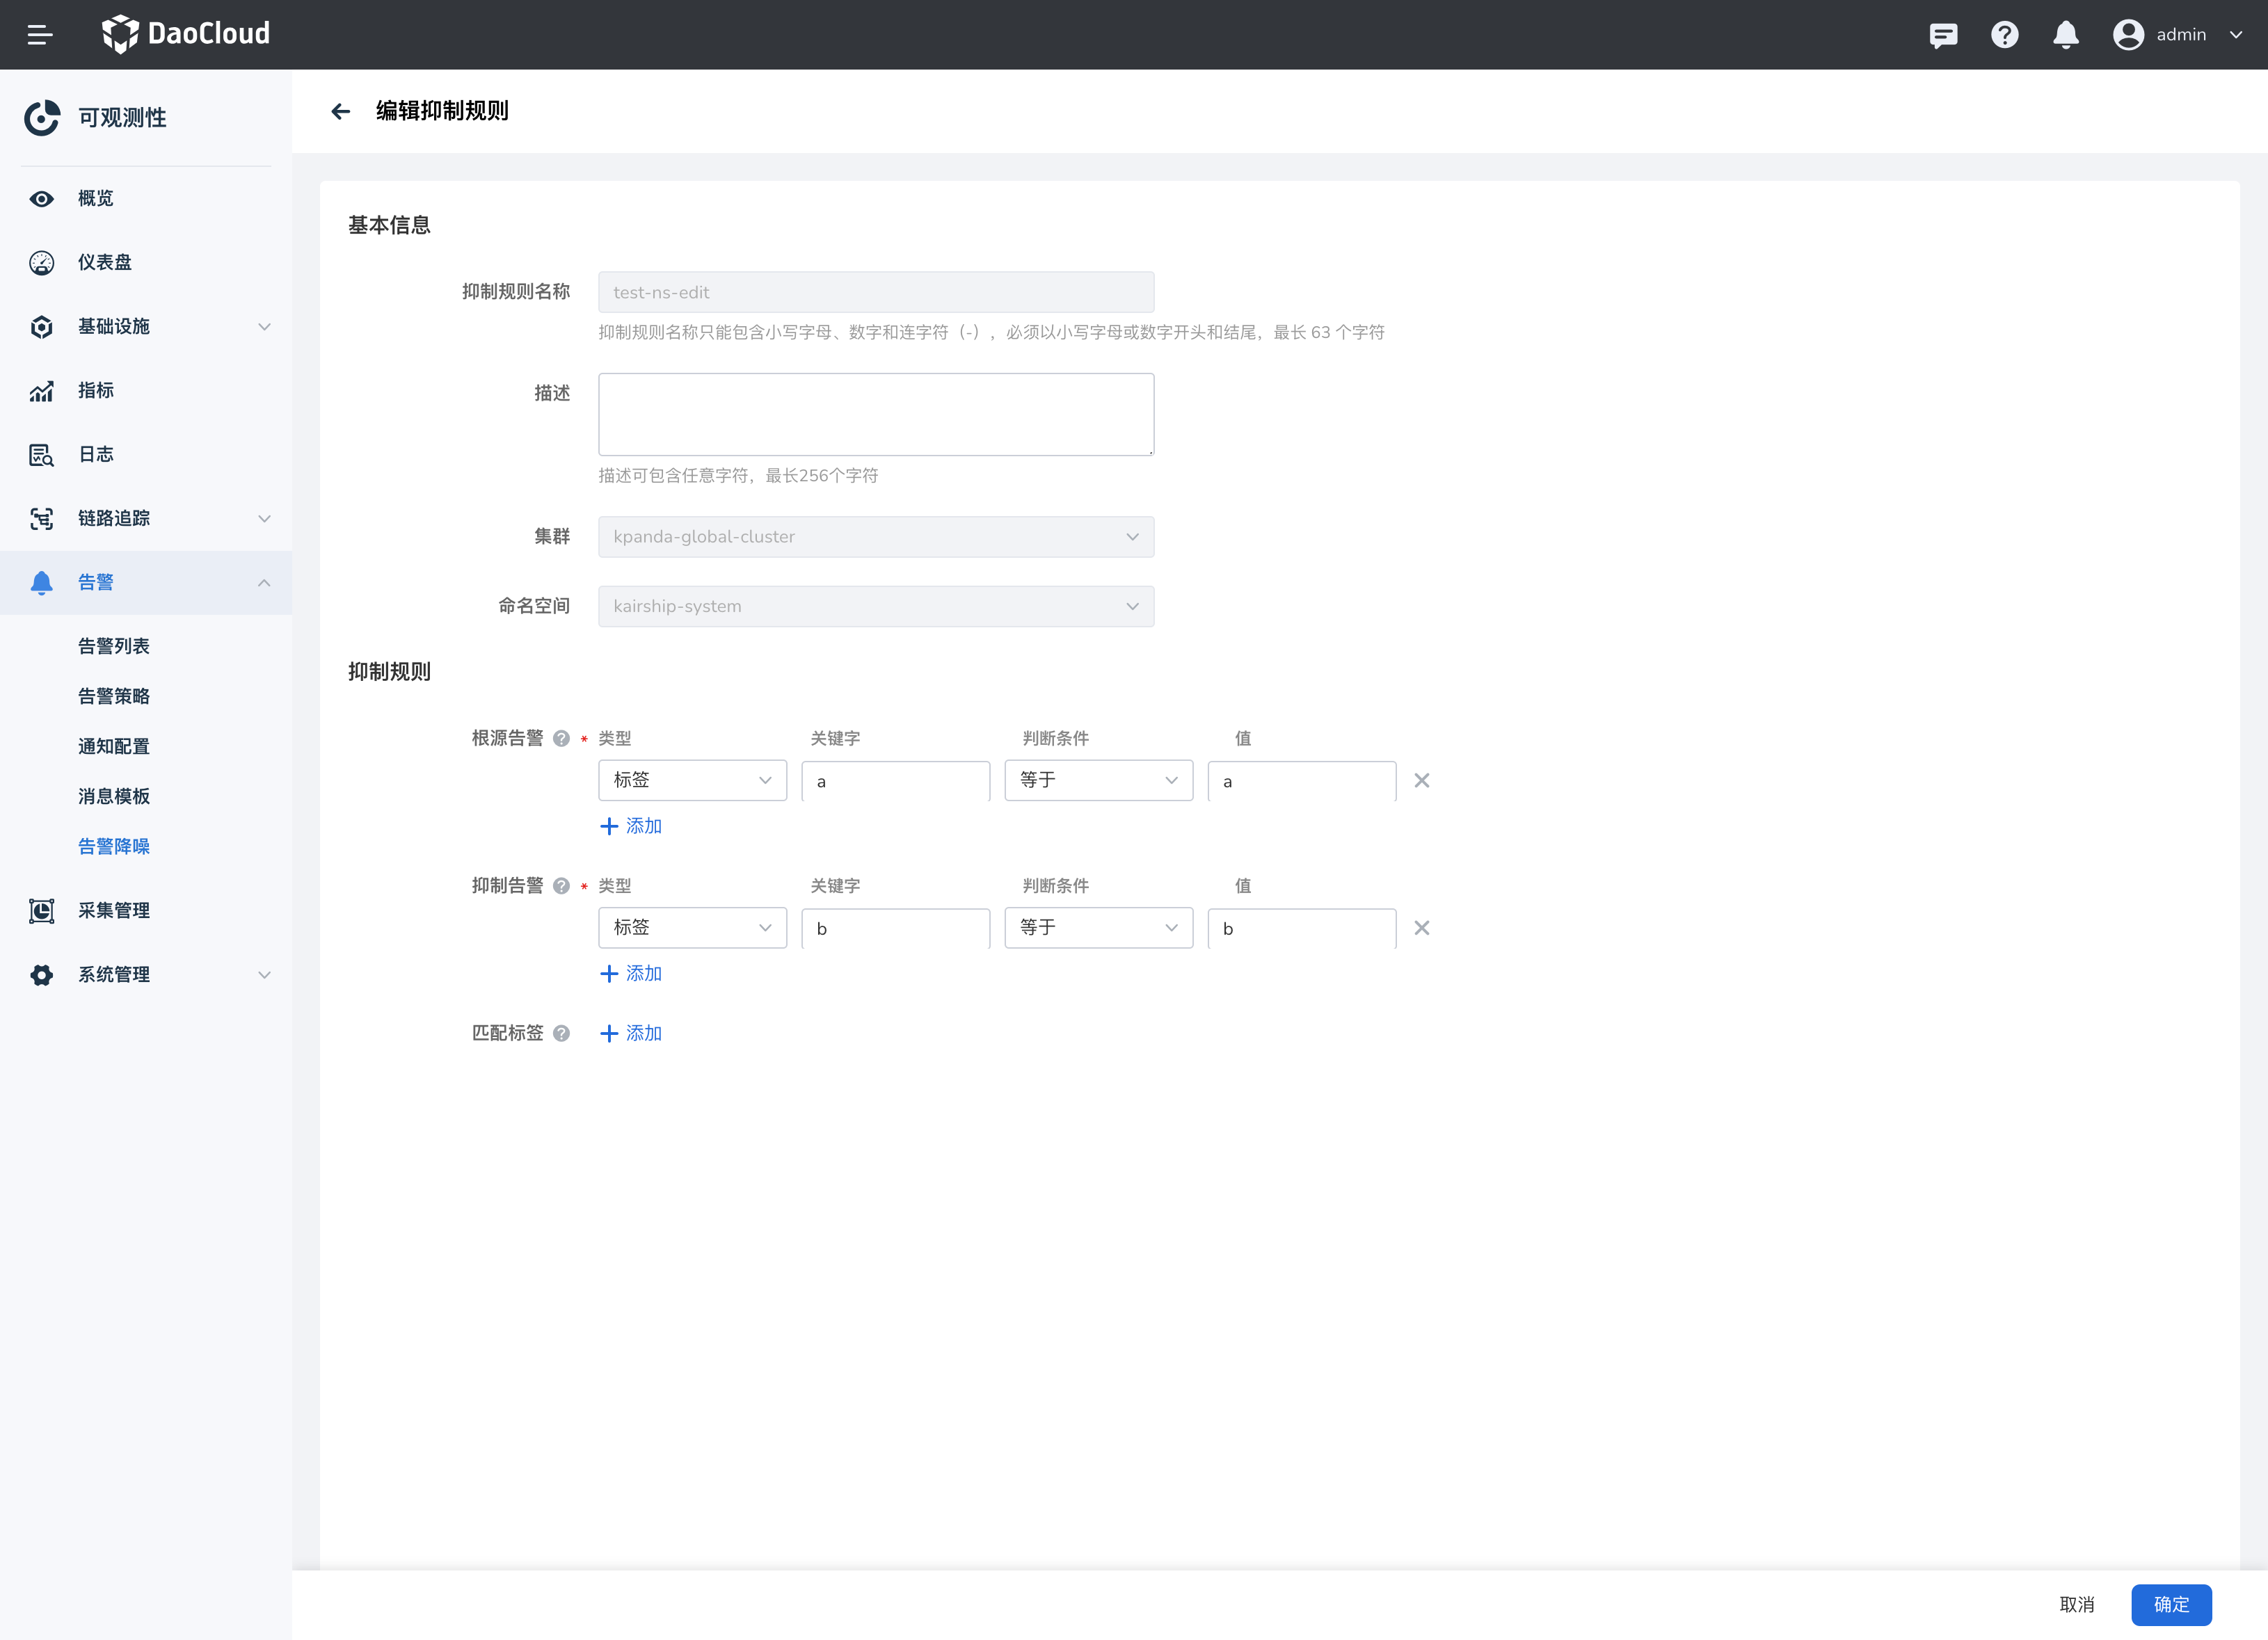Open the system management icon
The image size is (2268, 1640).
[42, 975]
